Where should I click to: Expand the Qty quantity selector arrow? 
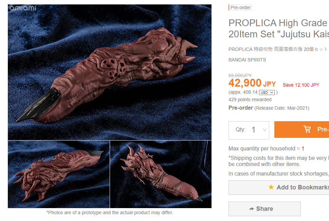pyautogui.click(x=265, y=130)
